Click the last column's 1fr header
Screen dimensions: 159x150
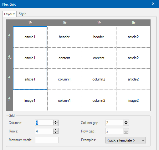pyautogui.click(x=133, y=23)
